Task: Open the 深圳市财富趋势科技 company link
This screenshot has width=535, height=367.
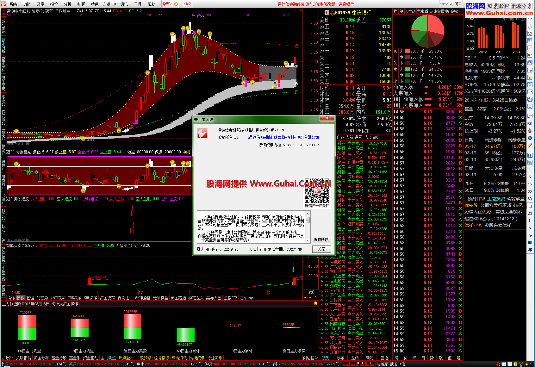Action: click(x=283, y=137)
